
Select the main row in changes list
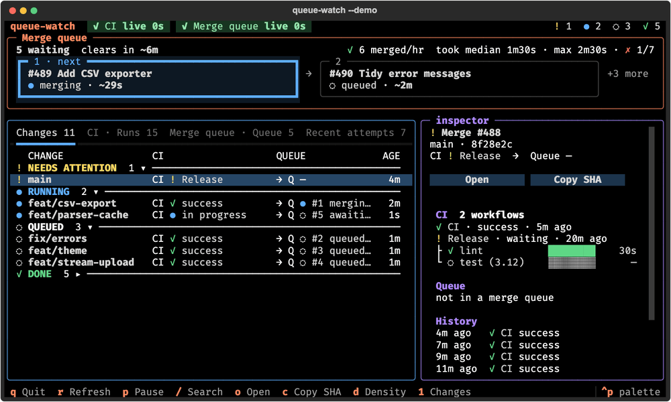211,180
